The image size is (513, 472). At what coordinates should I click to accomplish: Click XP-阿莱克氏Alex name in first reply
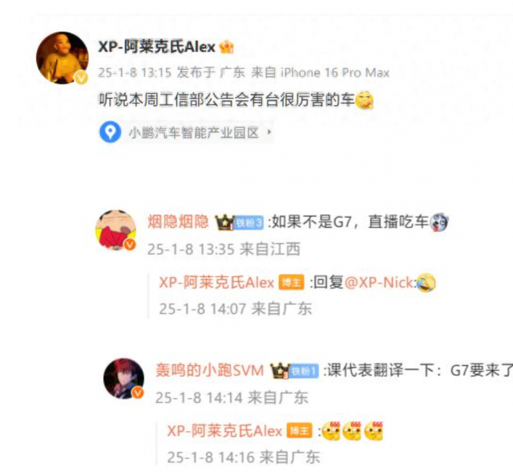(x=216, y=283)
